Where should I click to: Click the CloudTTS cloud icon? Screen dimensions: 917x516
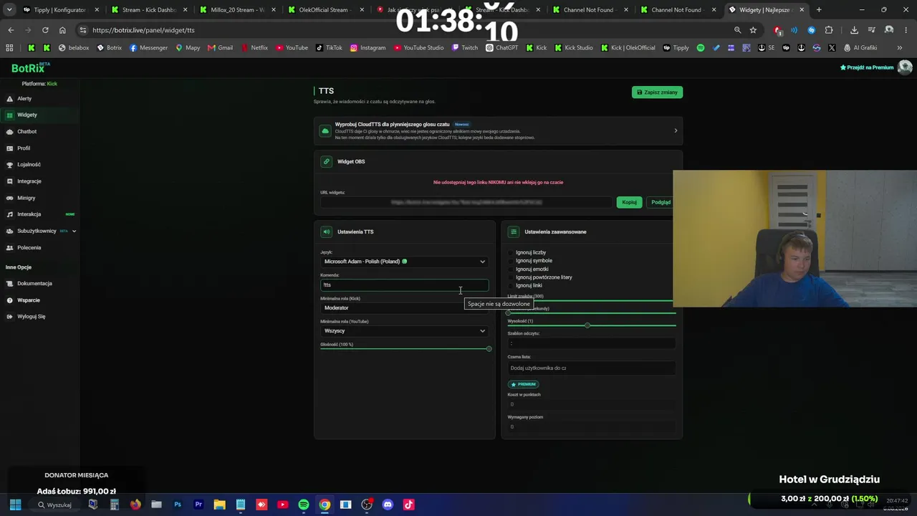click(x=326, y=131)
